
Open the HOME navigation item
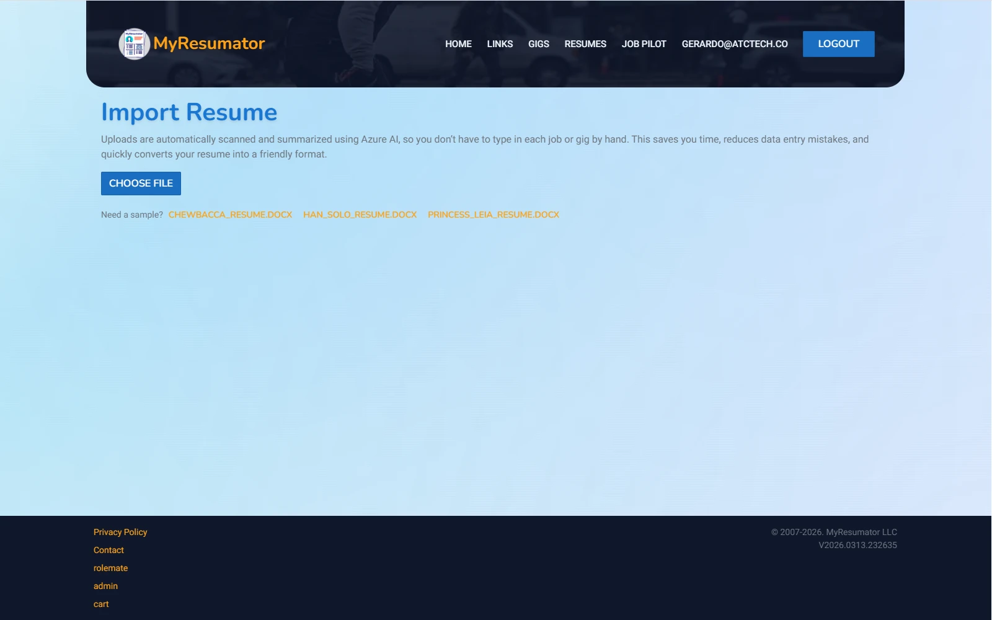point(458,43)
